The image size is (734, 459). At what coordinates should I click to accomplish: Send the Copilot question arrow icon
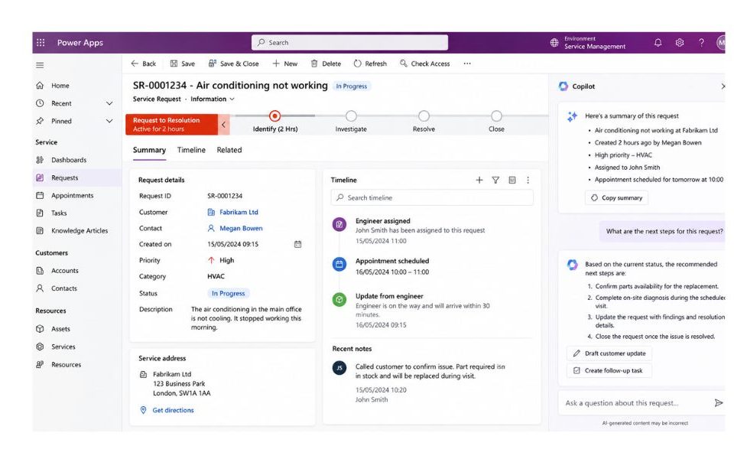tap(719, 403)
